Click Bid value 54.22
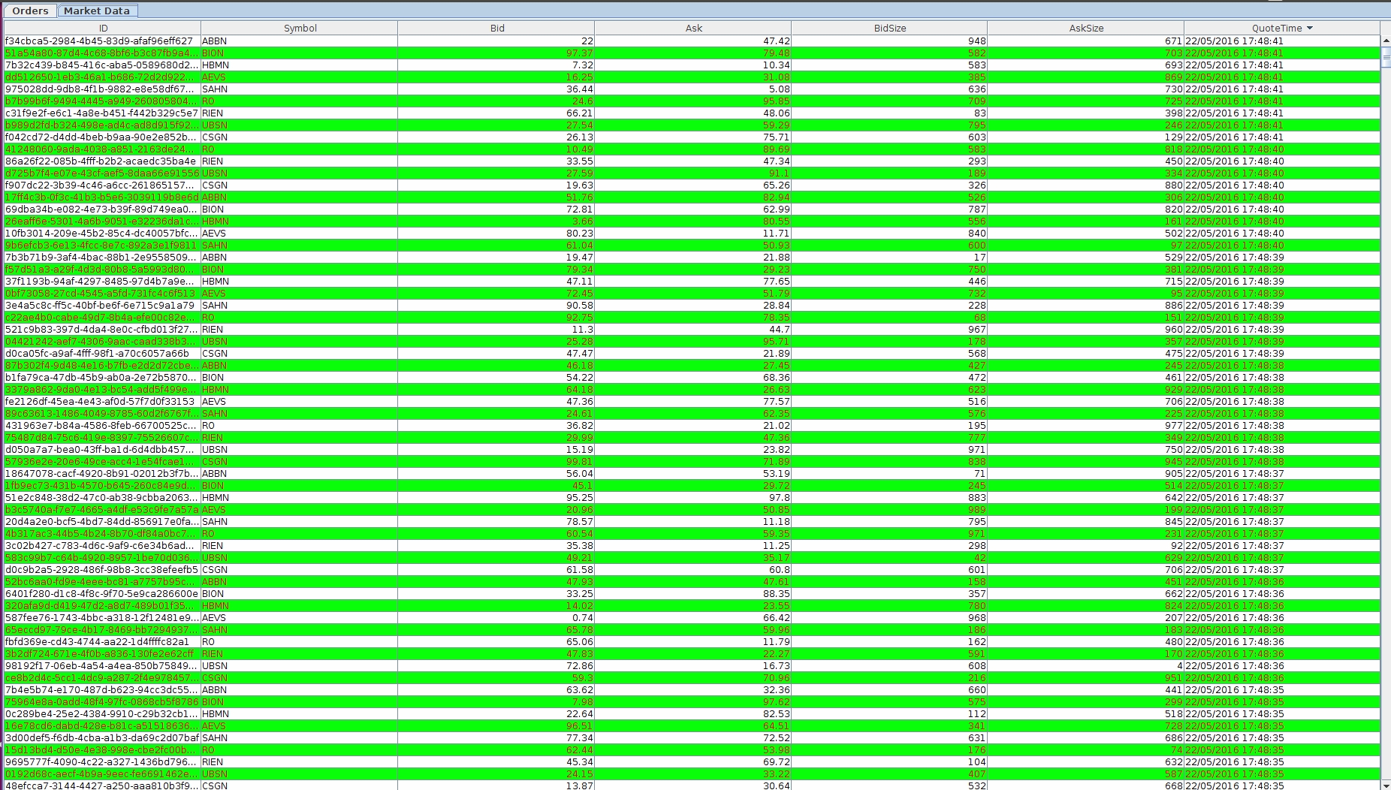 tap(579, 378)
